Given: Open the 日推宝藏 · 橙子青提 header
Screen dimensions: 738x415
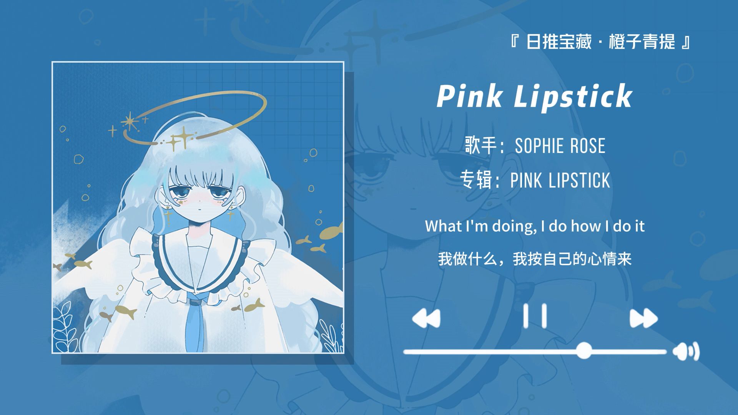Looking at the screenshot, I should 600,42.
